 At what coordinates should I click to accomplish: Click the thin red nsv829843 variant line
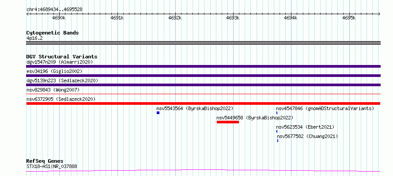coord(203,94)
